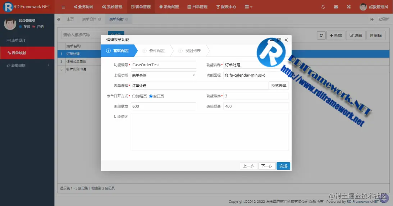Click the 上一步 button
This screenshot has height=206, width=393.
click(248, 166)
